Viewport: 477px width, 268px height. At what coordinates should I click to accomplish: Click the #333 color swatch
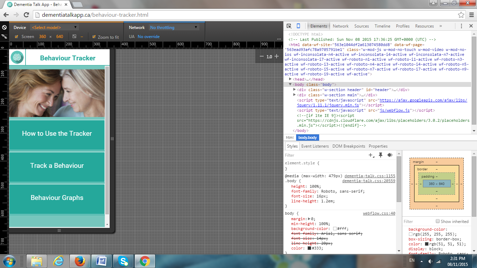click(x=309, y=248)
